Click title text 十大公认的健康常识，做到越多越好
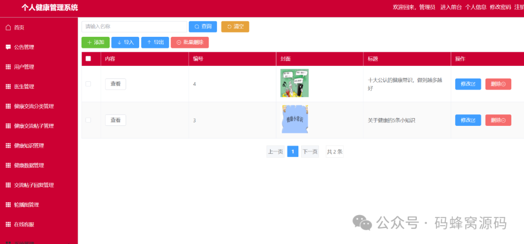 click(405, 84)
